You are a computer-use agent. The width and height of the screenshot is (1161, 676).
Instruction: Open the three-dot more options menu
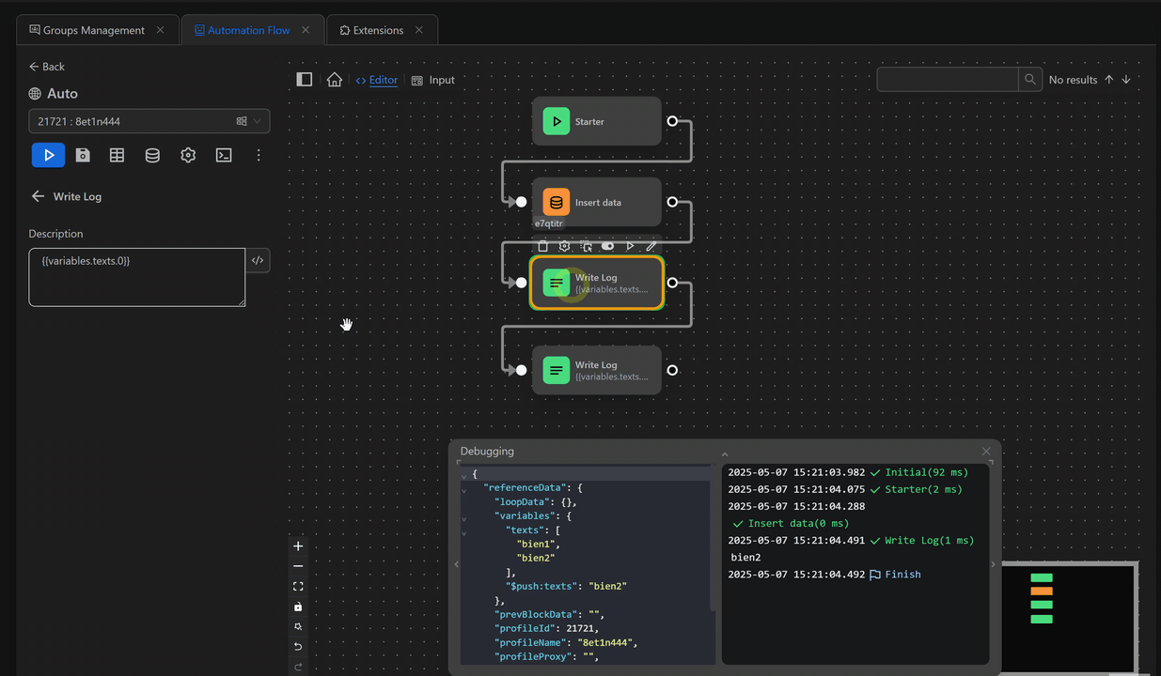tap(259, 155)
